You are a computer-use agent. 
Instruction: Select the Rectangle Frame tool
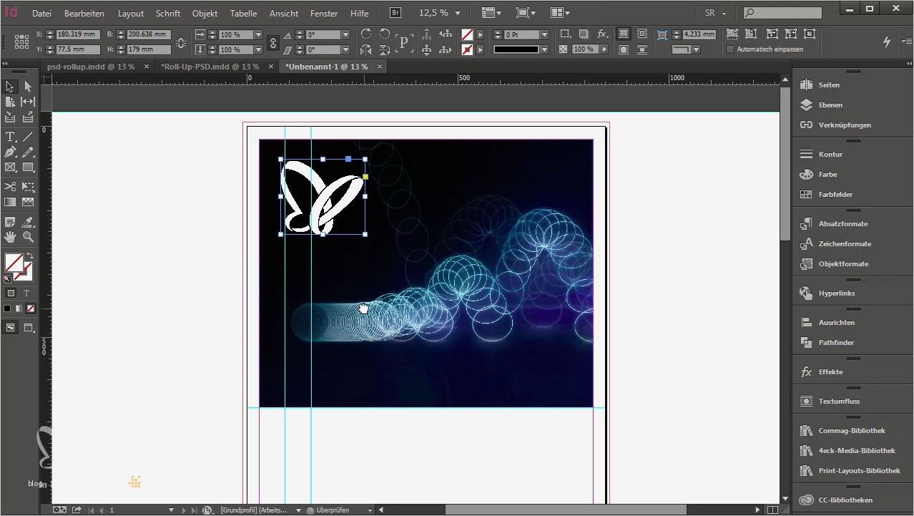(10, 167)
